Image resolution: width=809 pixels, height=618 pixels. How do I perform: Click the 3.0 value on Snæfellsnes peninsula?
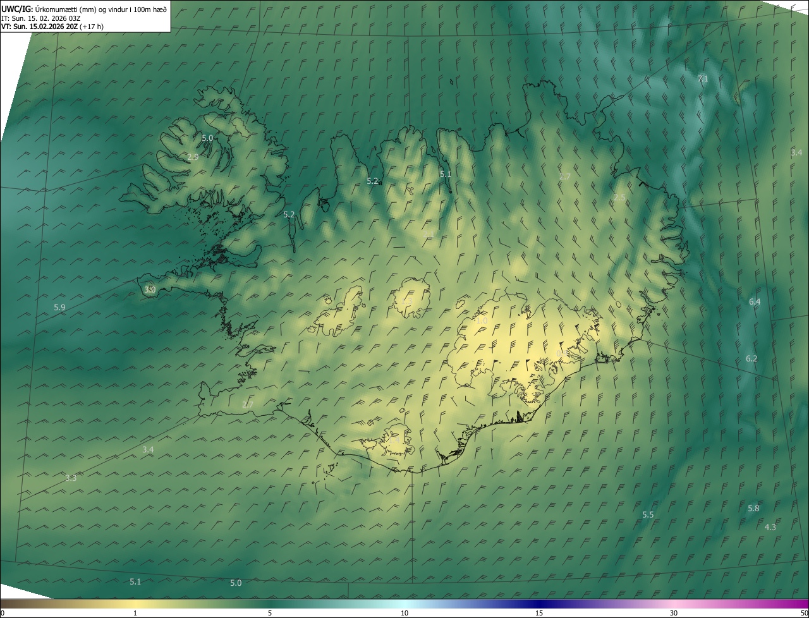pos(150,290)
